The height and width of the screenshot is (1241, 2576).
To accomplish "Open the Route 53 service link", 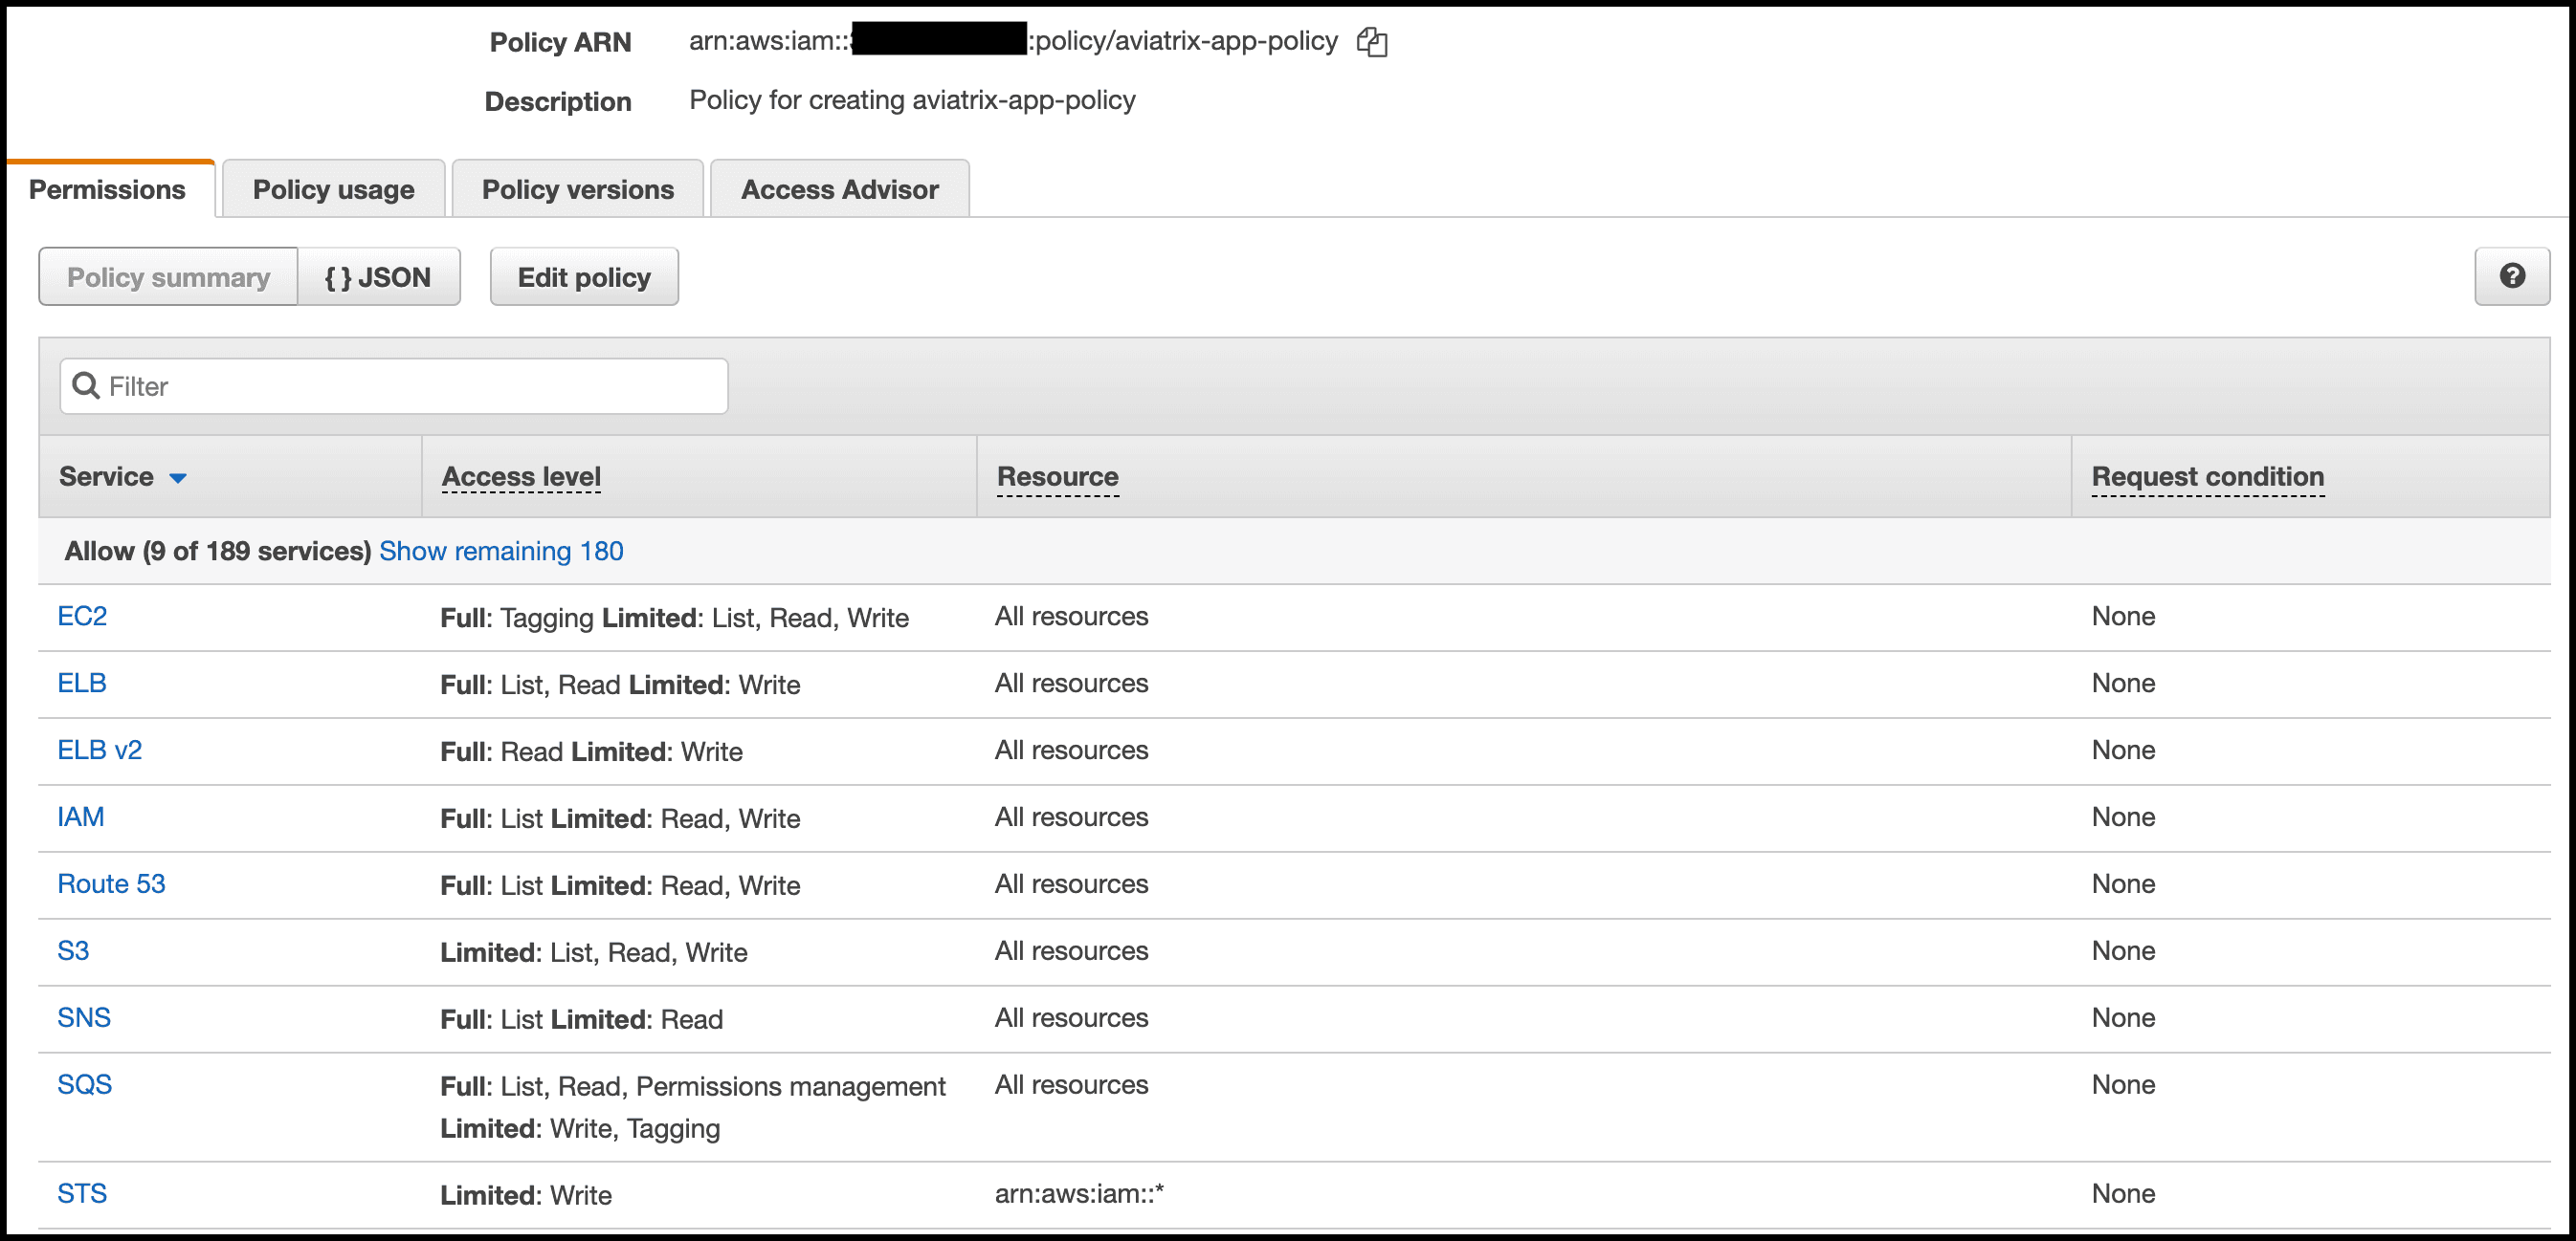I will pyautogui.click(x=111, y=884).
